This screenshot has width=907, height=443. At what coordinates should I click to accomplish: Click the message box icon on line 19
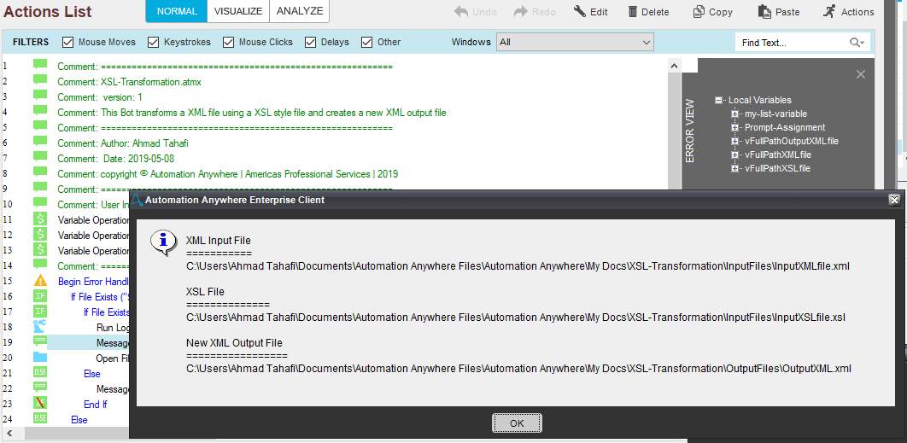pyautogui.click(x=40, y=341)
